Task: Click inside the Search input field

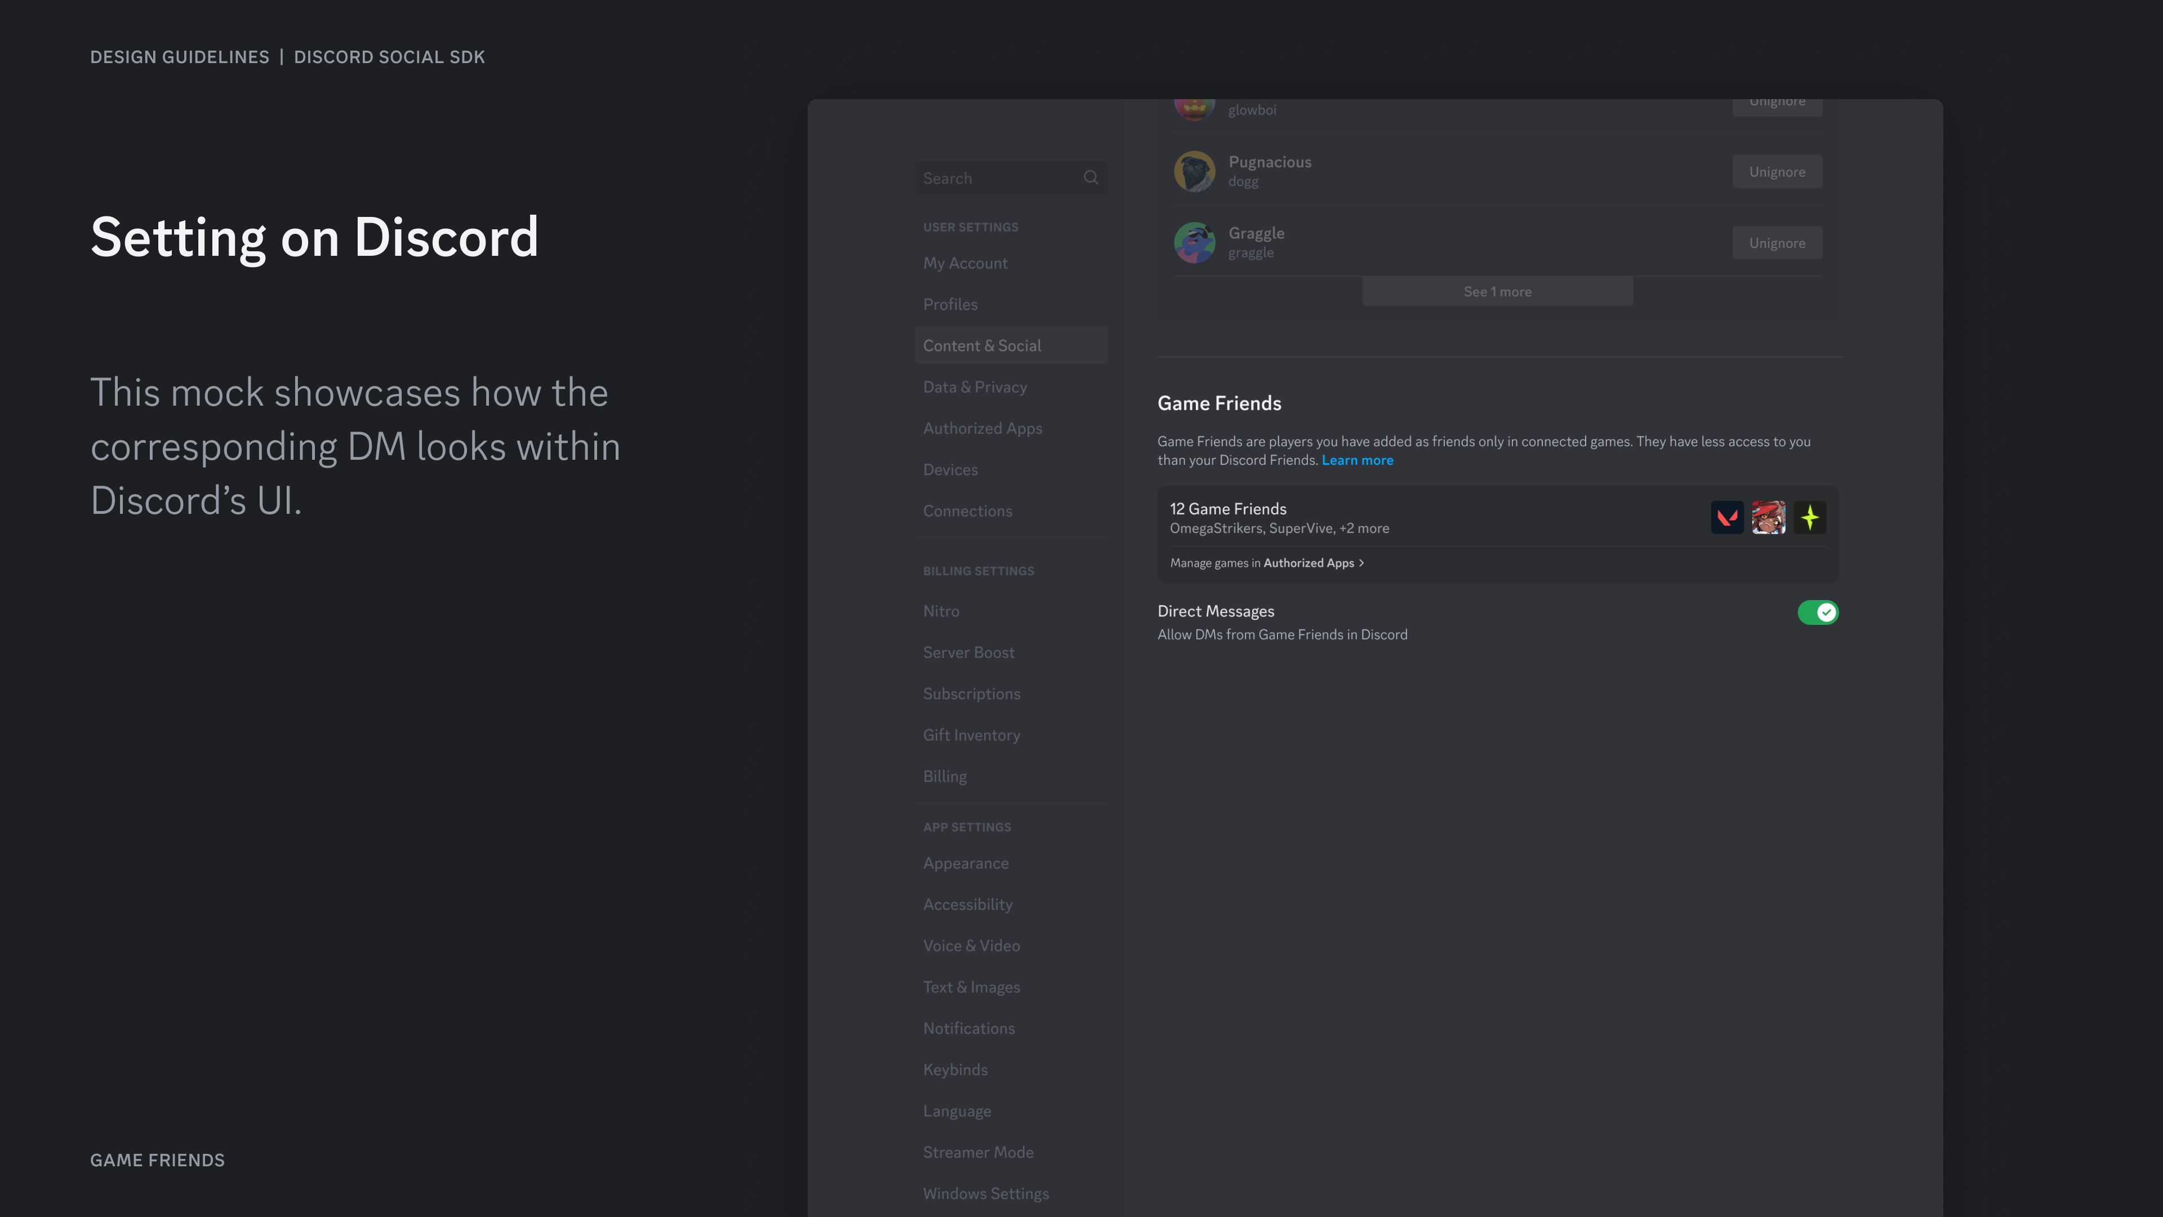Action: tap(991, 177)
